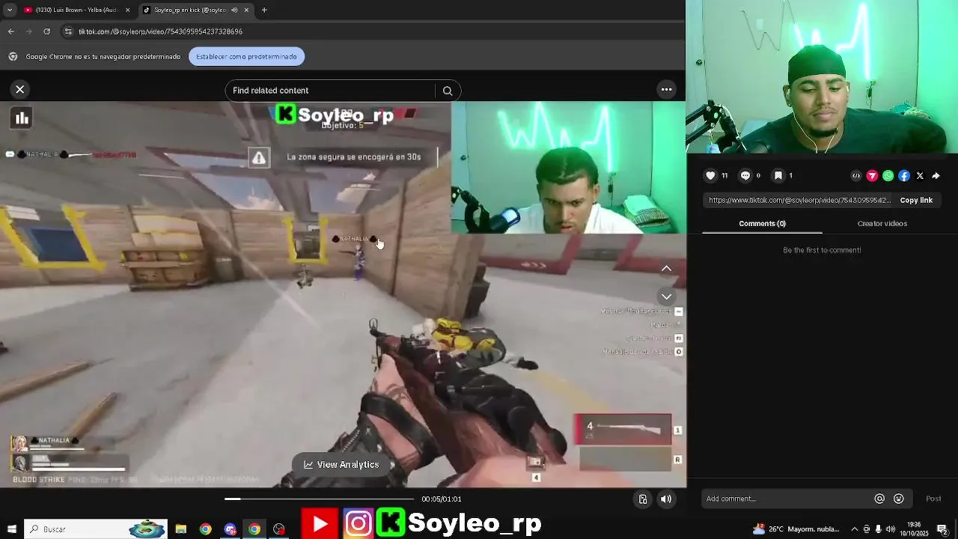This screenshot has height=539, width=958.
Task: Open the emoji picker in comment box
Action: click(x=899, y=499)
